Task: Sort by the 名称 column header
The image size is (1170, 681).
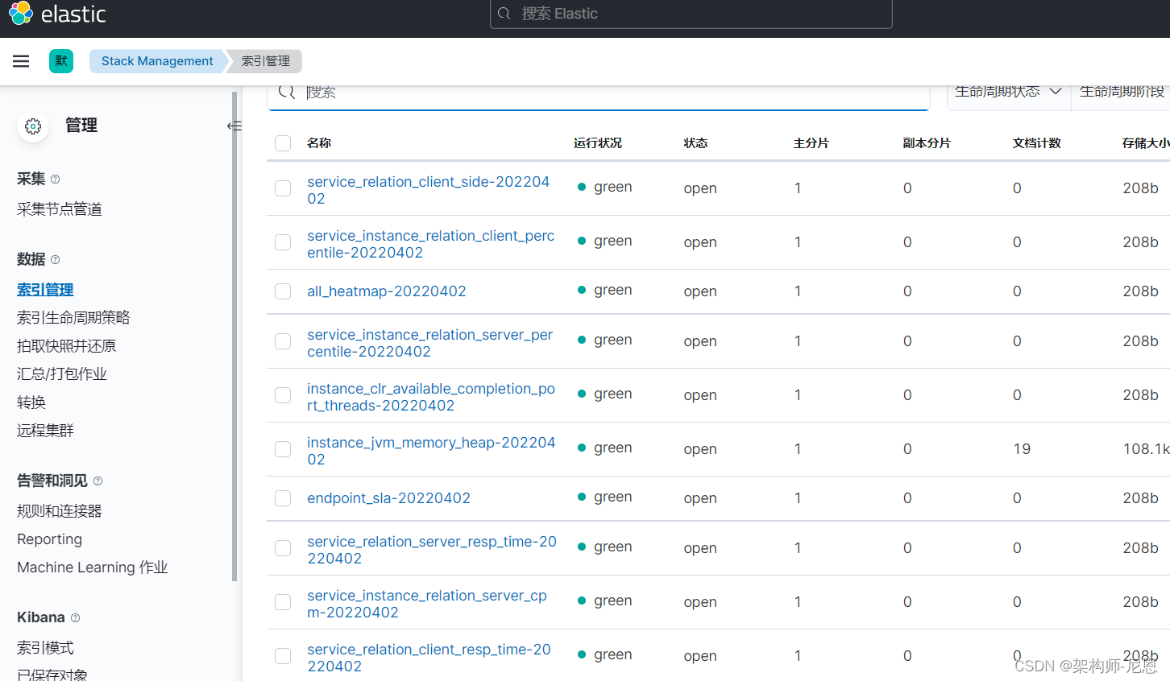Action: (319, 143)
